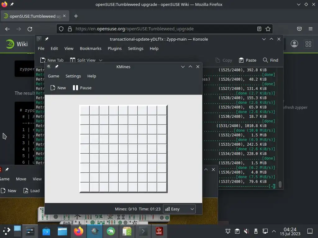This screenshot has width=318, height=238.
Task: Open Find in Konsole
Action: point(270,60)
